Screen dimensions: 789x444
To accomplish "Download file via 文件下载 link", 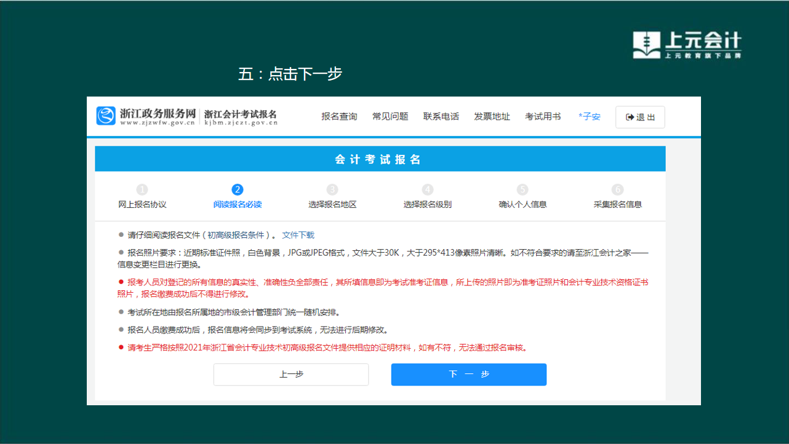I will point(298,235).
